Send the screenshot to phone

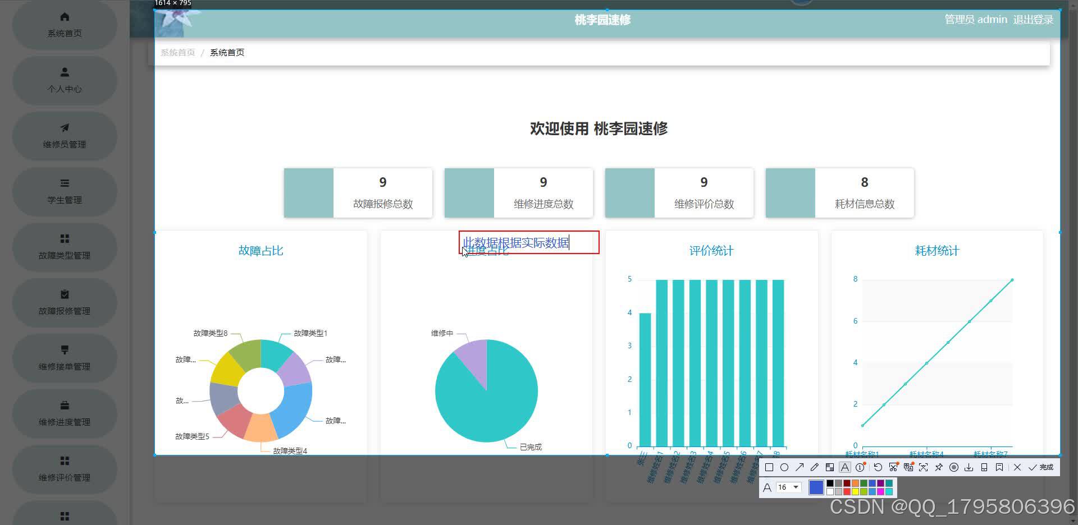click(x=984, y=467)
